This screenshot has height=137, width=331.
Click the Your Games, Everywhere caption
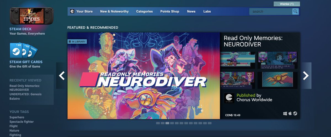tap(27, 34)
